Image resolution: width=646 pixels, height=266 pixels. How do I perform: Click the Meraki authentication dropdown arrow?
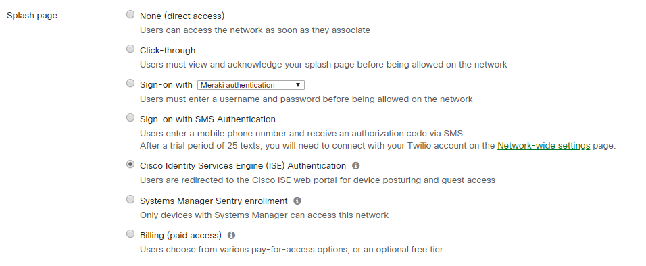(298, 85)
